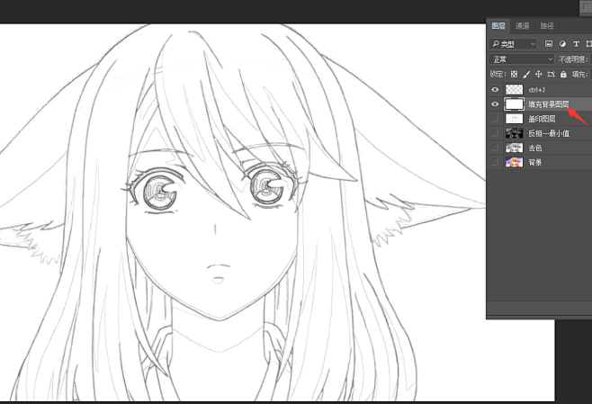
Task: Show the 背景 layer visibility box
Action: pyautogui.click(x=495, y=162)
